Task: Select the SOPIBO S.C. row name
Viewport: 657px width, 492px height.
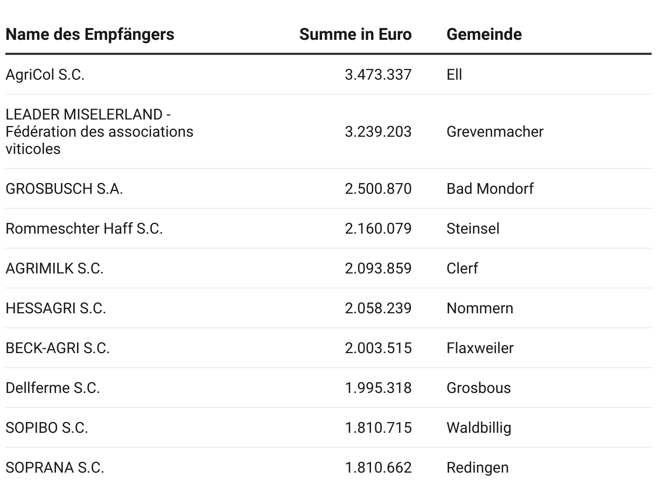Action: point(47,428)
